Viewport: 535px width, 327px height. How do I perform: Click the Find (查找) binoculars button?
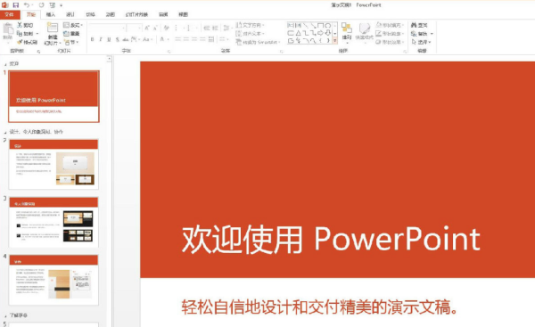(419, 25)
